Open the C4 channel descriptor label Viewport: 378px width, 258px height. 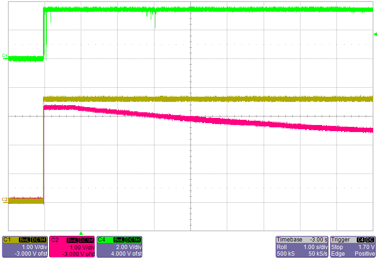102,240
